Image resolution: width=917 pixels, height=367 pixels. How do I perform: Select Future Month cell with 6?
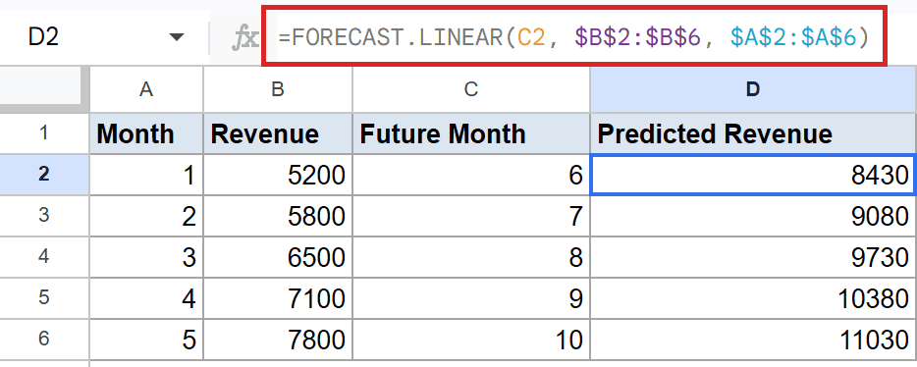tap(471, 175)
